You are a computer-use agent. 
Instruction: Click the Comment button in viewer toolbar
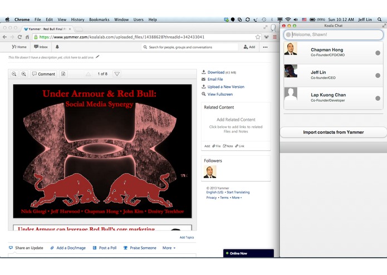click(x=43, y=73)
